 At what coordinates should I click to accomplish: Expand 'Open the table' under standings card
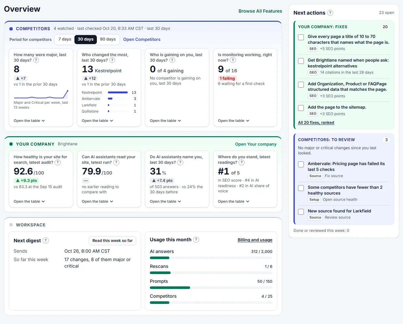click(234, 201)
